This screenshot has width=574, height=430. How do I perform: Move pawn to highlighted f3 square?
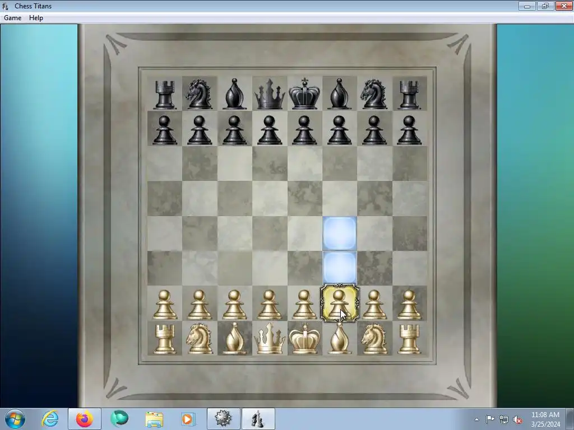click(x=340, y=268)
